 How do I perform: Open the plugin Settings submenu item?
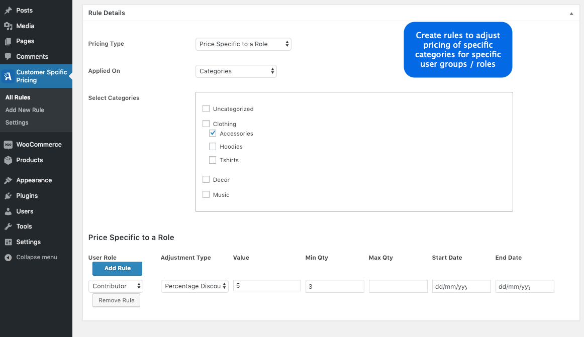tap(17, 122)
